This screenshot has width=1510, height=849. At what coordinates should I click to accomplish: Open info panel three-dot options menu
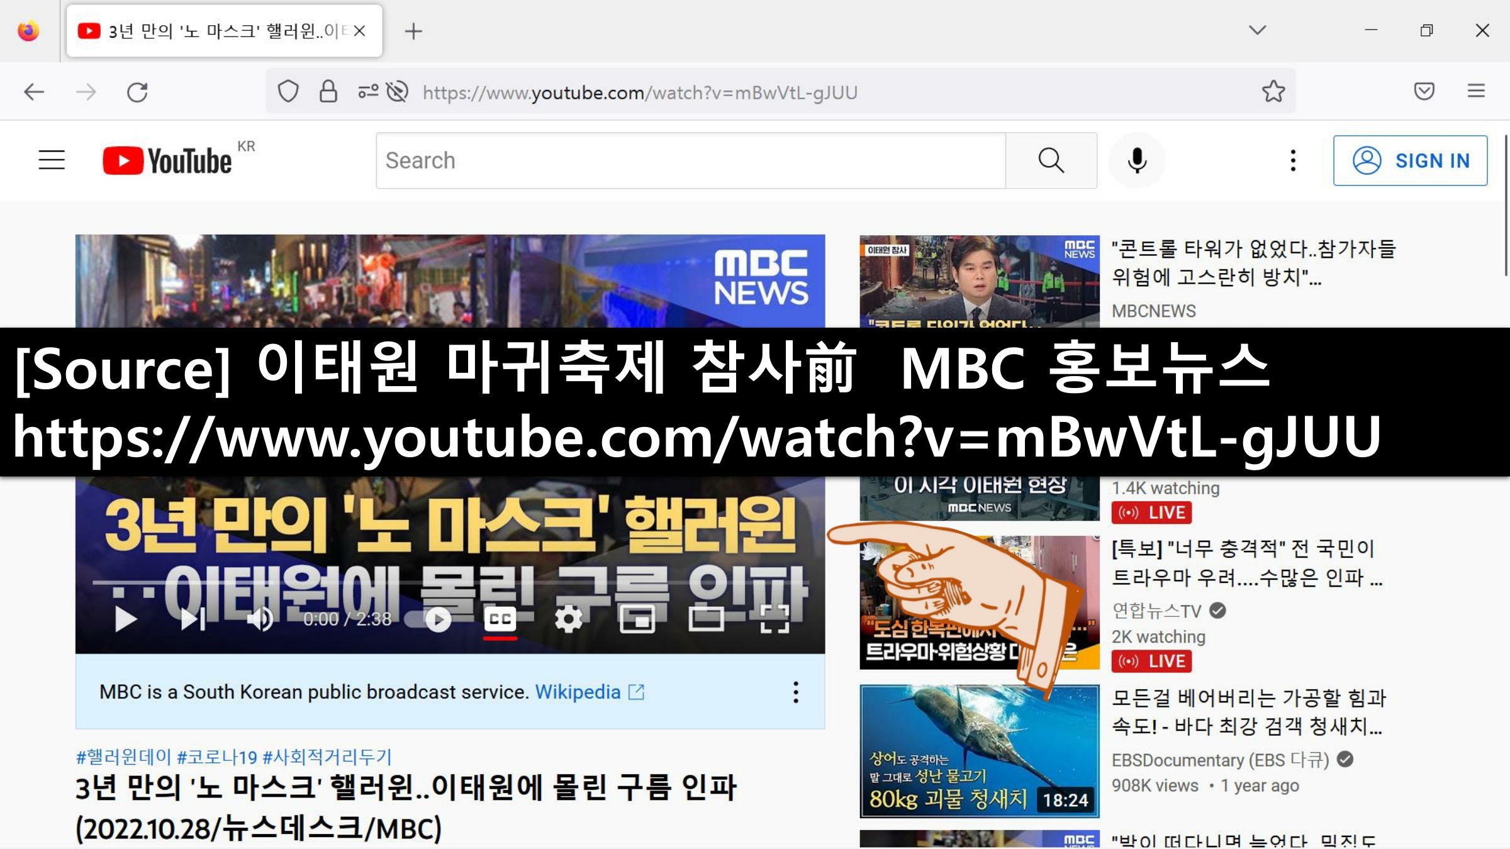[x=796, y=692]
